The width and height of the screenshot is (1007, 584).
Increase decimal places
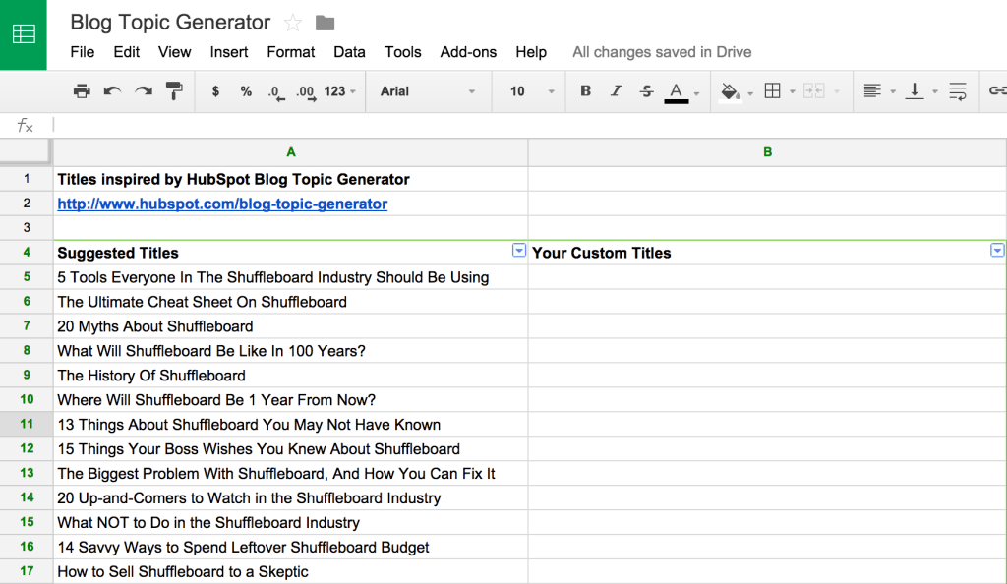(x=307, y=93)
